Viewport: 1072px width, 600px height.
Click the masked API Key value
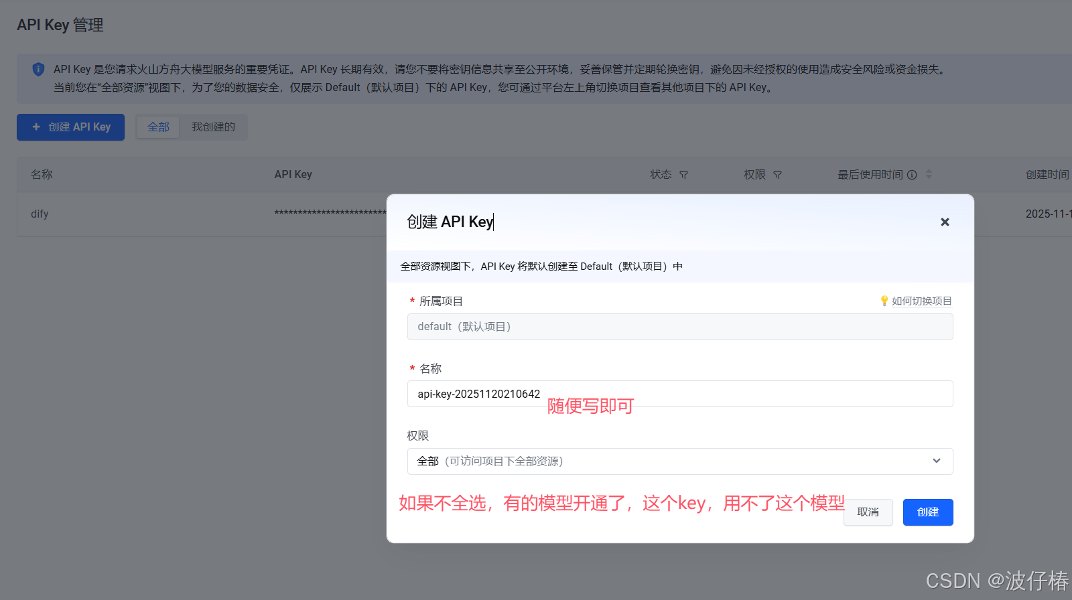pyautogui.click(x=330, y=214)
